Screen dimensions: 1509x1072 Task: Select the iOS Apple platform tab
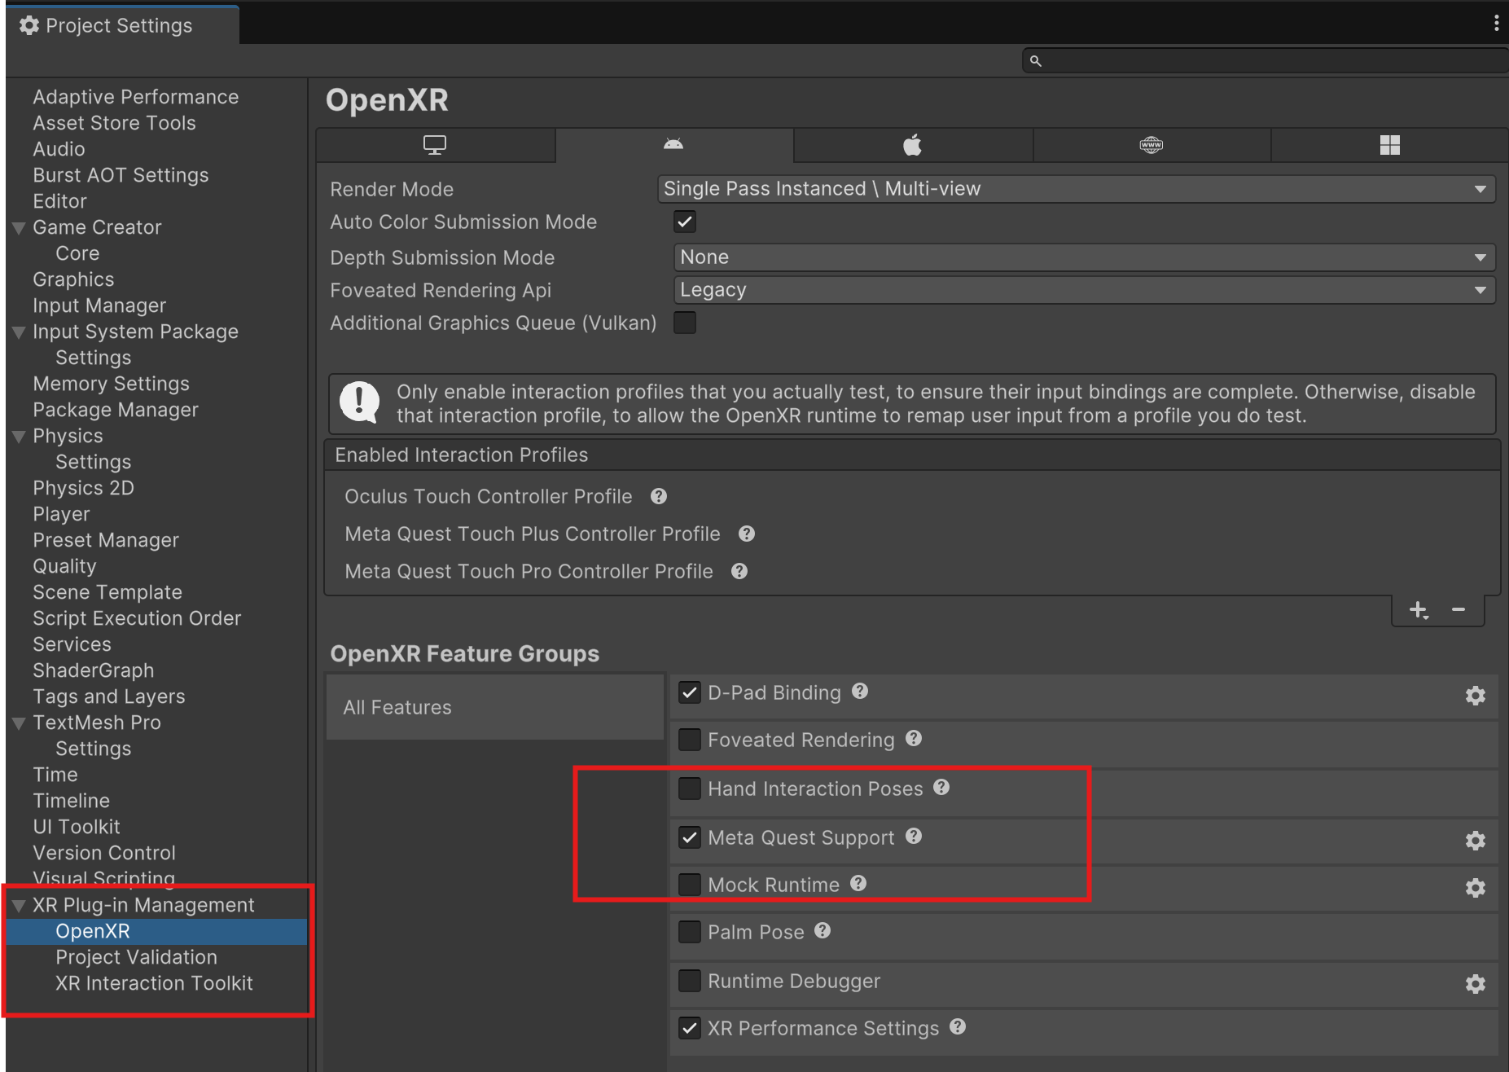click(912, 145)
